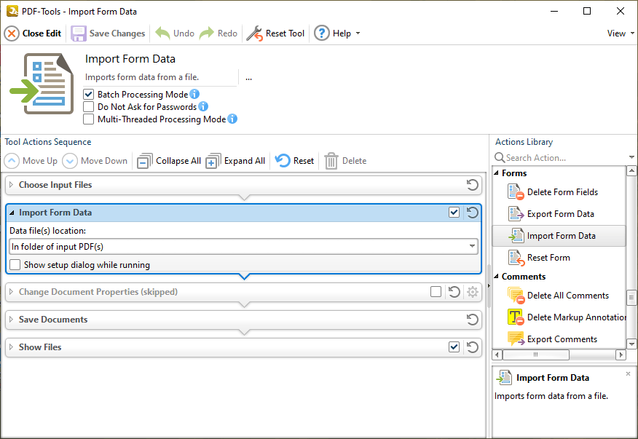The width and height of the screenshot is (638, 439).
Task: Toggle the Import Form Data step enabled checkbox
Action: tap(454, 212)
